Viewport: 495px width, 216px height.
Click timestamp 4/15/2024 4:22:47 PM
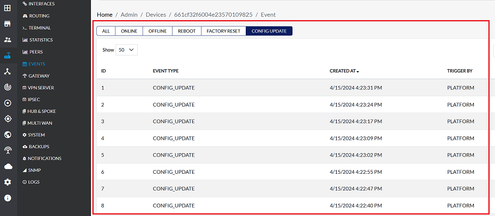356,189
